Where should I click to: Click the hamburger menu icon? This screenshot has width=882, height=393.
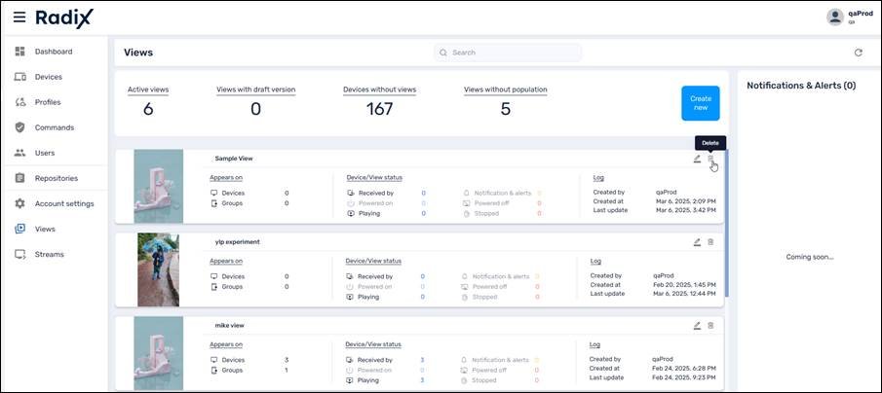pos(19,18)
